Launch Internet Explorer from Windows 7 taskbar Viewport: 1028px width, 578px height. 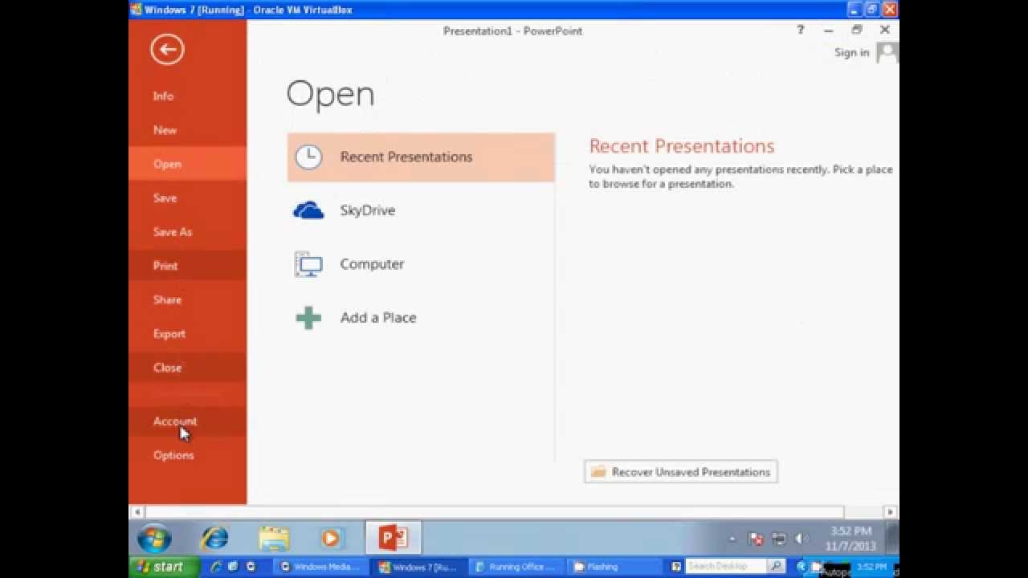pos(214,538)
